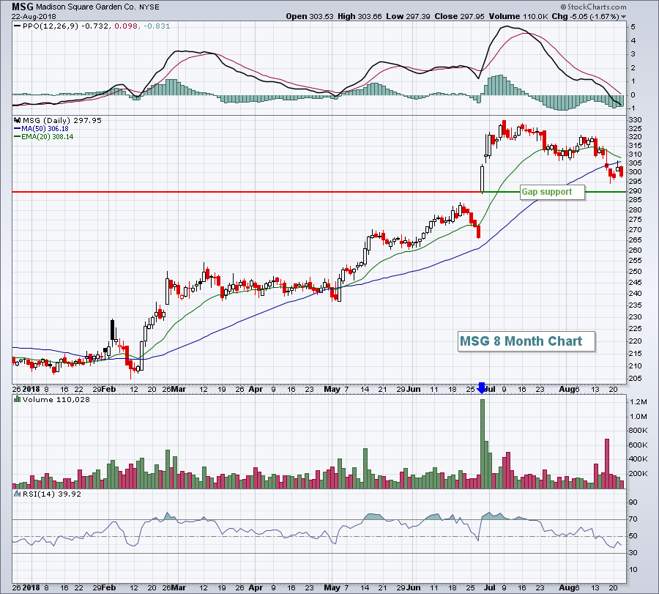The height and width of the screenshot is (594, 659).
Task: Click the EMA(20) 308.14 legend entry
Action: click(47, 137)
